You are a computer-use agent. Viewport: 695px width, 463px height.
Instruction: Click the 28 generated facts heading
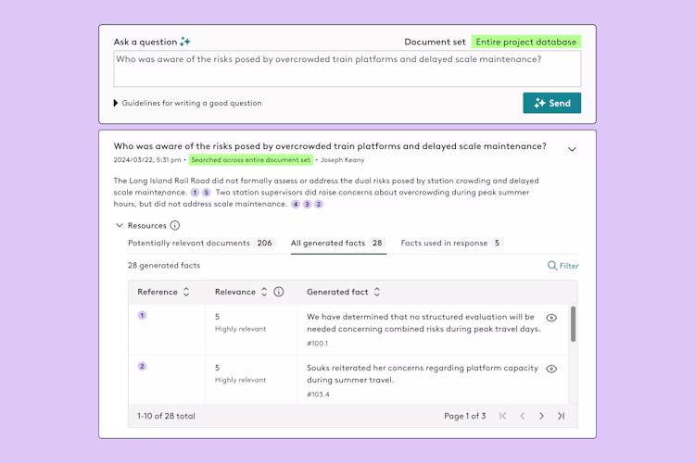coord(164,266)
